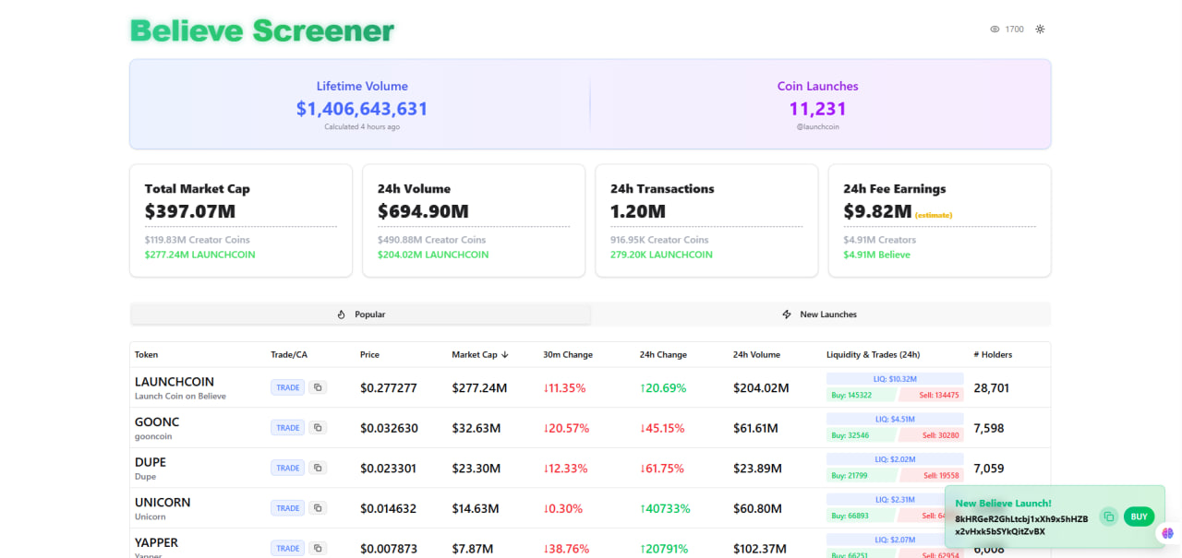
Task: Click the lightning icon on New Launches tab
Action: click(x=787, y=315)
